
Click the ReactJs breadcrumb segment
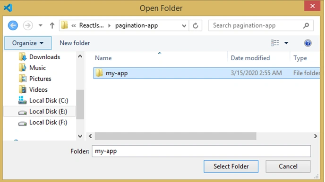tap(92, 25)
